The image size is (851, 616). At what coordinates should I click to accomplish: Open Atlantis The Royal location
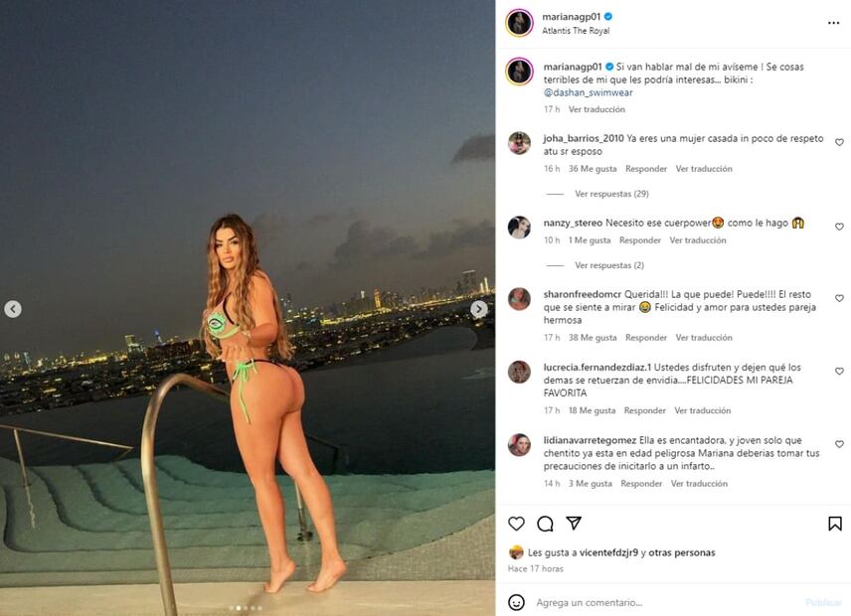click(576, 31)
